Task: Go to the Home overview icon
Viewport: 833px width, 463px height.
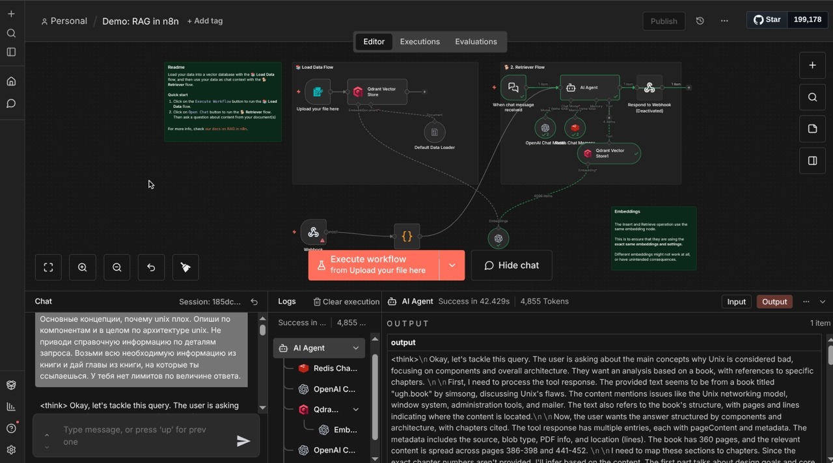Action: (x=11, y=81)
